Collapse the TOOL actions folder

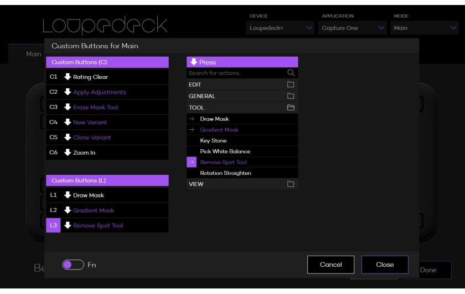(242, 108)
